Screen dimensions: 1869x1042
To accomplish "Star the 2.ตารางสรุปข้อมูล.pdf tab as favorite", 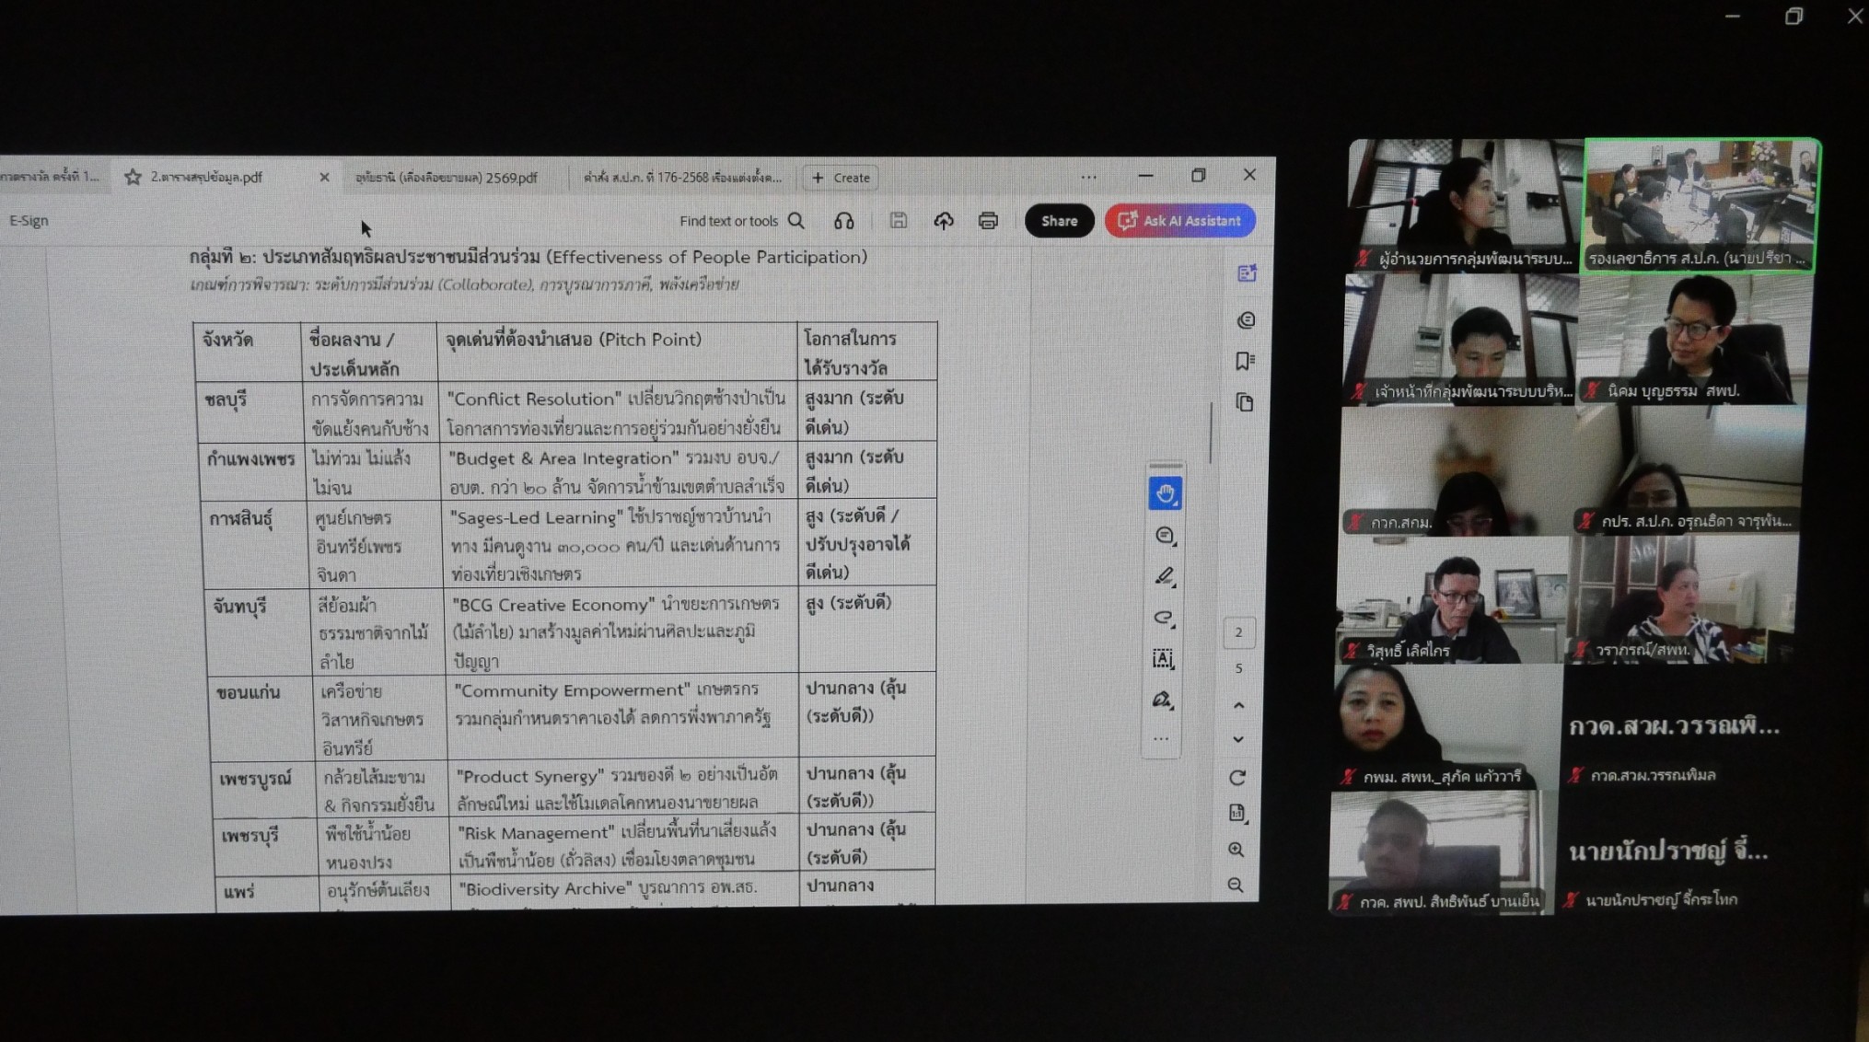I will (133, 177).
